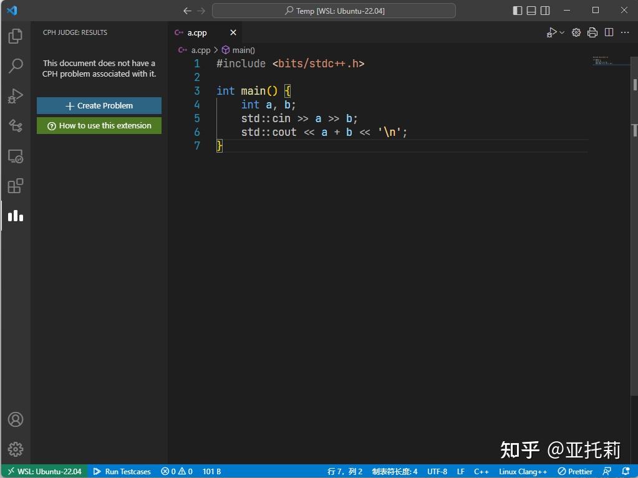Open the editor's more actions menu
This screenshot has width=638, height=478.
pyautogui.click(x=624, y=32)
